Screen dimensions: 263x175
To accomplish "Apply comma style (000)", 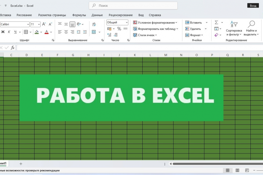I will tap(125, 29).
